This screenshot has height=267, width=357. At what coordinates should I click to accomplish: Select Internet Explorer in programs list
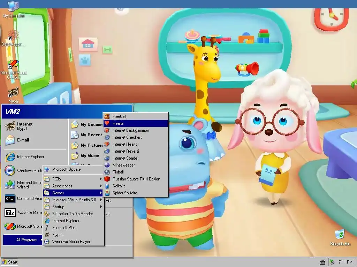pyautogui.click(x=73, y=221)
